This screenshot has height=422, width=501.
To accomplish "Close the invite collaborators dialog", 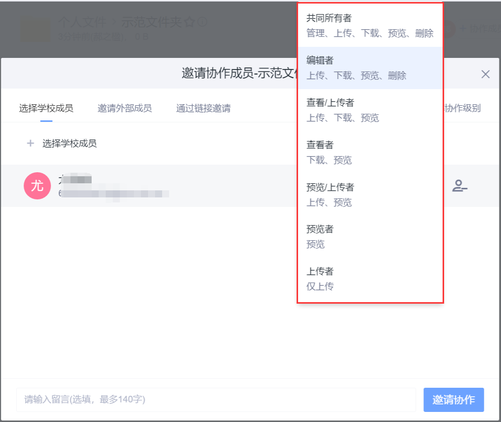I will pyautogui.click(x=485, y=74).
